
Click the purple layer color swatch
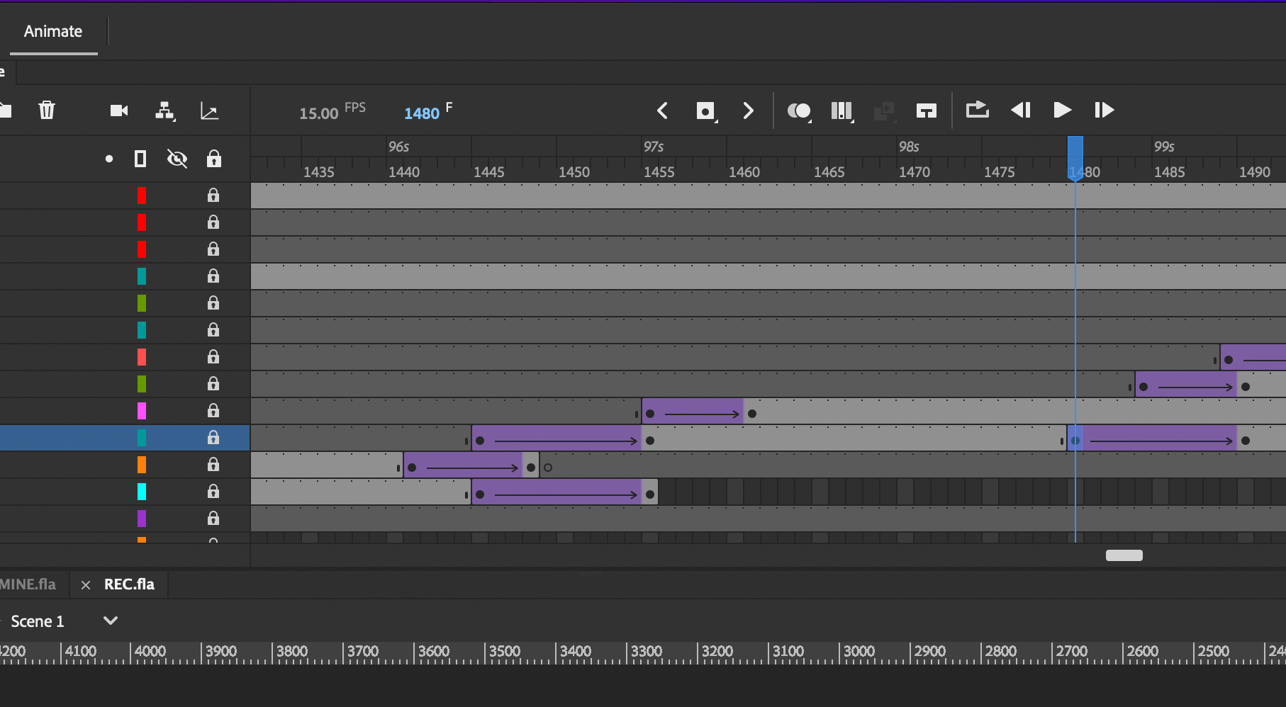pyautogui.click(x=142, y=519)
